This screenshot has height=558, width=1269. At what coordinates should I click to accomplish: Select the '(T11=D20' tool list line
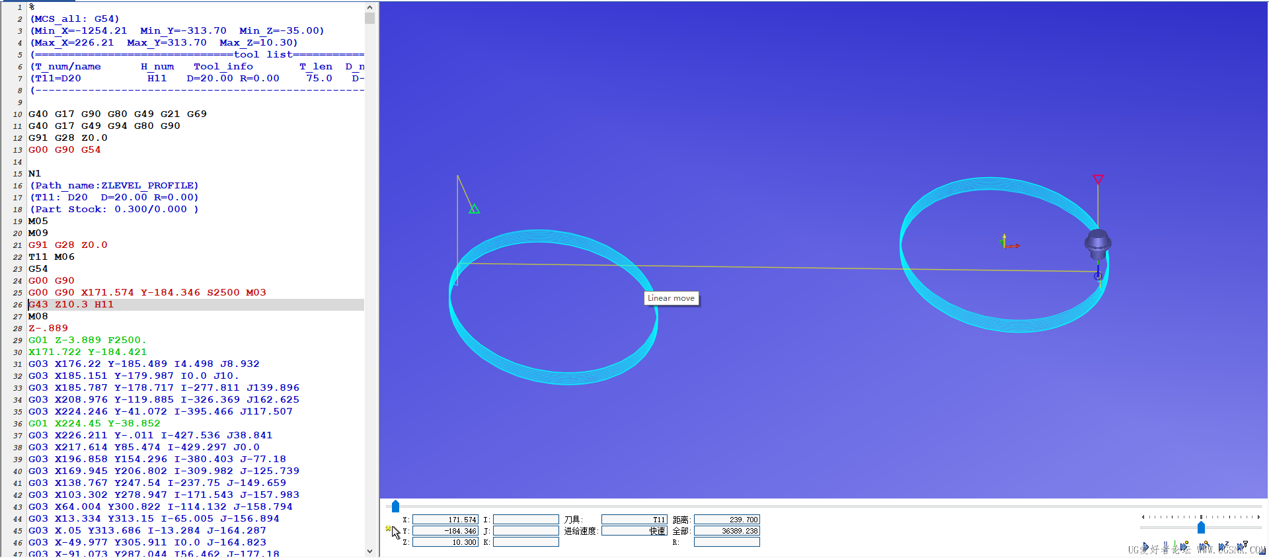196,79
